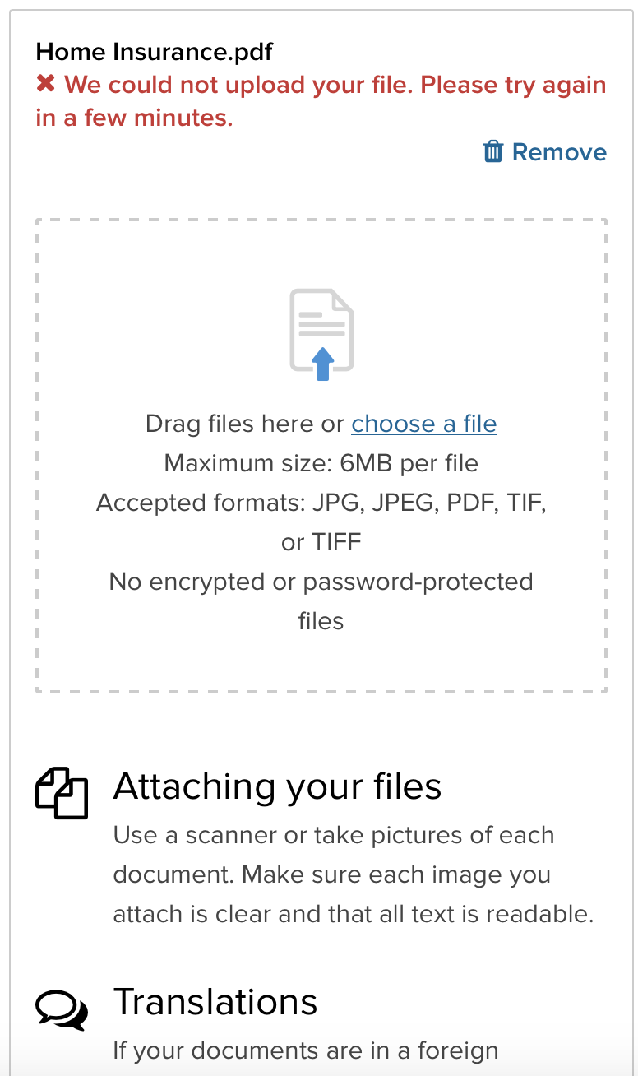Screen dimensions: 638x1076
Task: Click the No encrypted or password-protected text
Action: pos(321,582)
